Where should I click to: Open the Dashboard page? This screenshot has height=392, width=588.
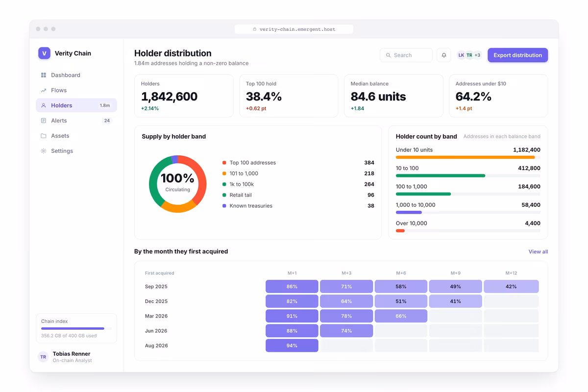76,75
